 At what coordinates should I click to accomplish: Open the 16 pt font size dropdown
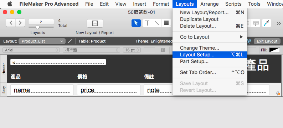(x=132, y=50)
